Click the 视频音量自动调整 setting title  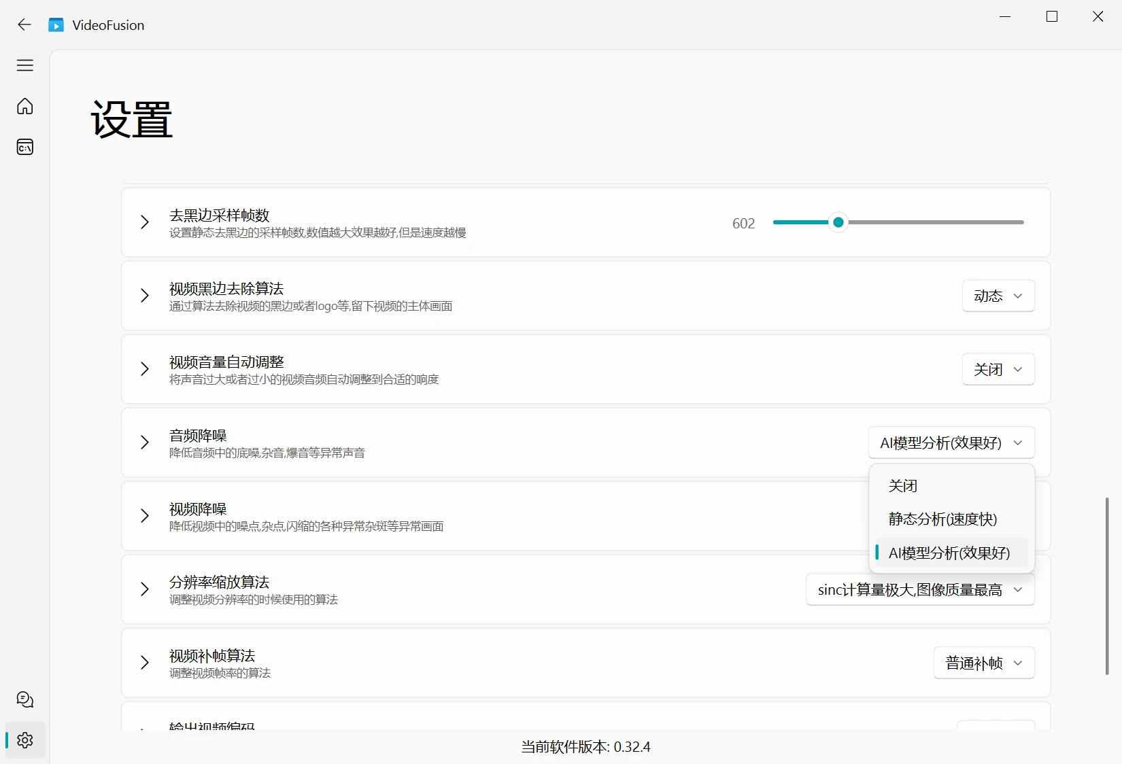coord(226,362)
